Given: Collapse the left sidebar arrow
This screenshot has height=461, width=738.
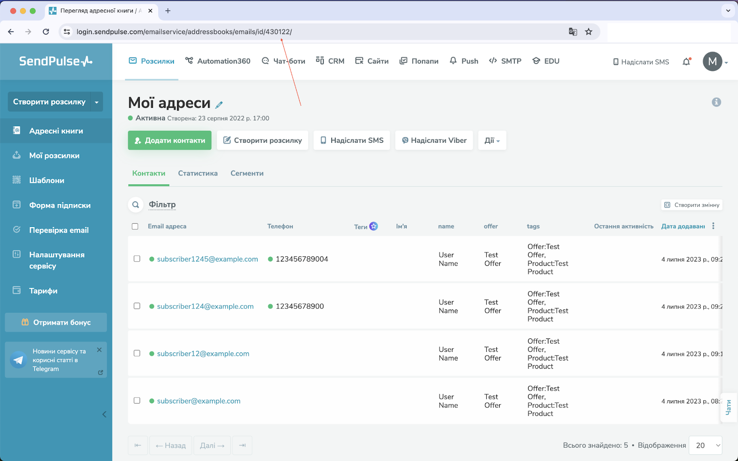Looking at the screenshot, I should click(x=104, y=414).
